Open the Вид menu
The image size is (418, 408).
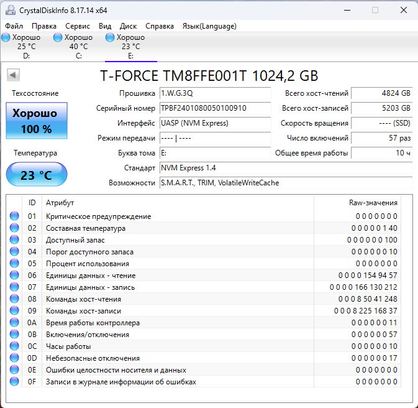pyautogui.click(x=105, y=26)
